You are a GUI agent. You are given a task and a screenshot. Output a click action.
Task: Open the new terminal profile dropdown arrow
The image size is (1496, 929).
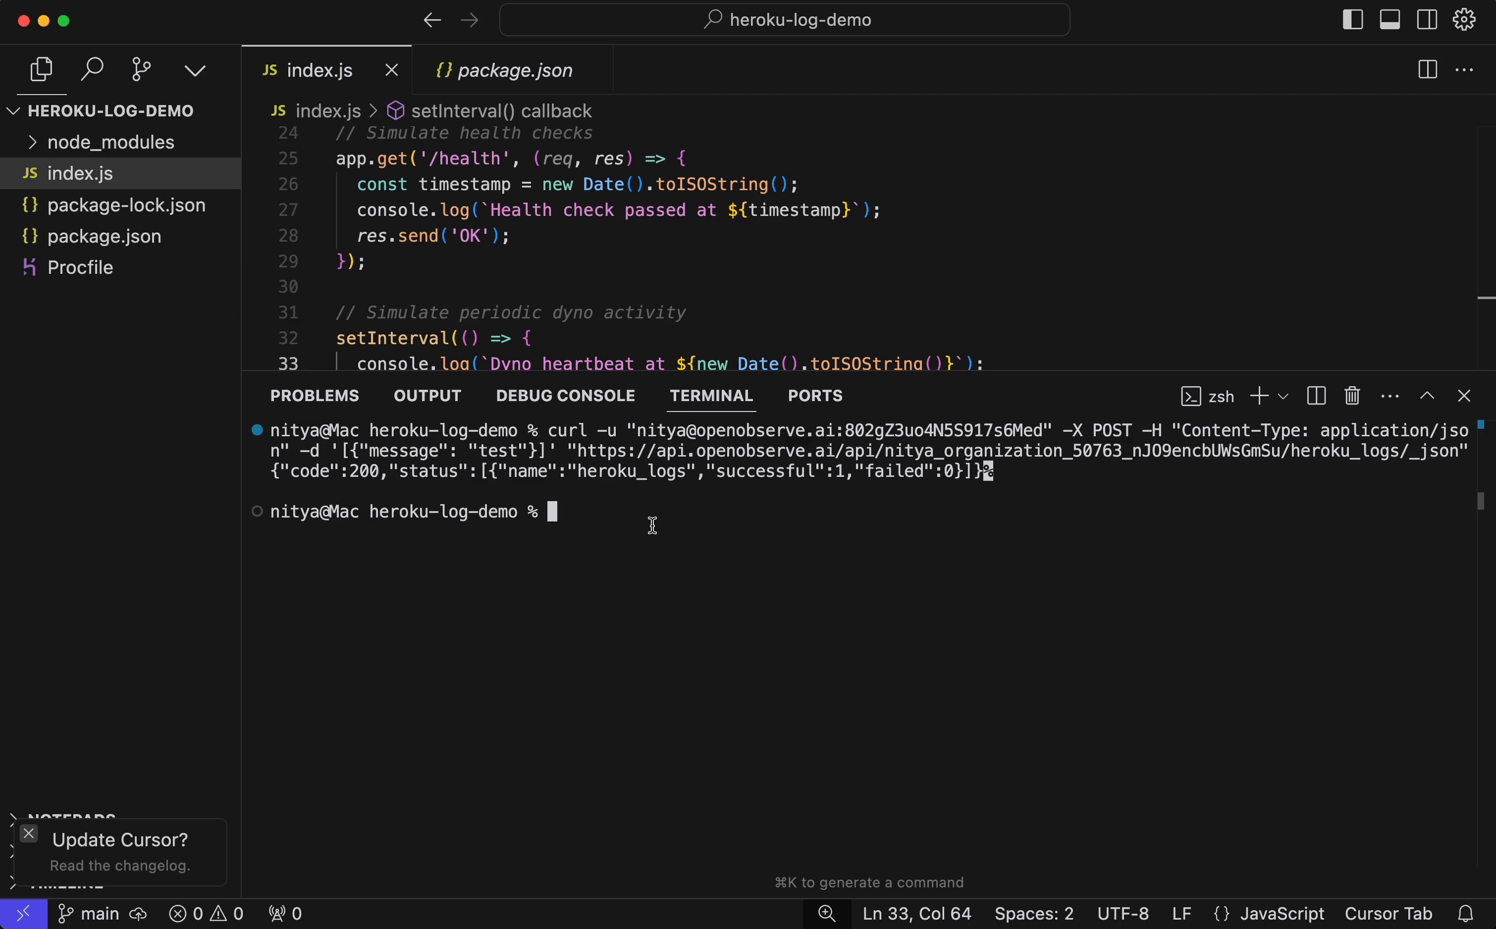pyautogui.click(x=1283, y=396)
